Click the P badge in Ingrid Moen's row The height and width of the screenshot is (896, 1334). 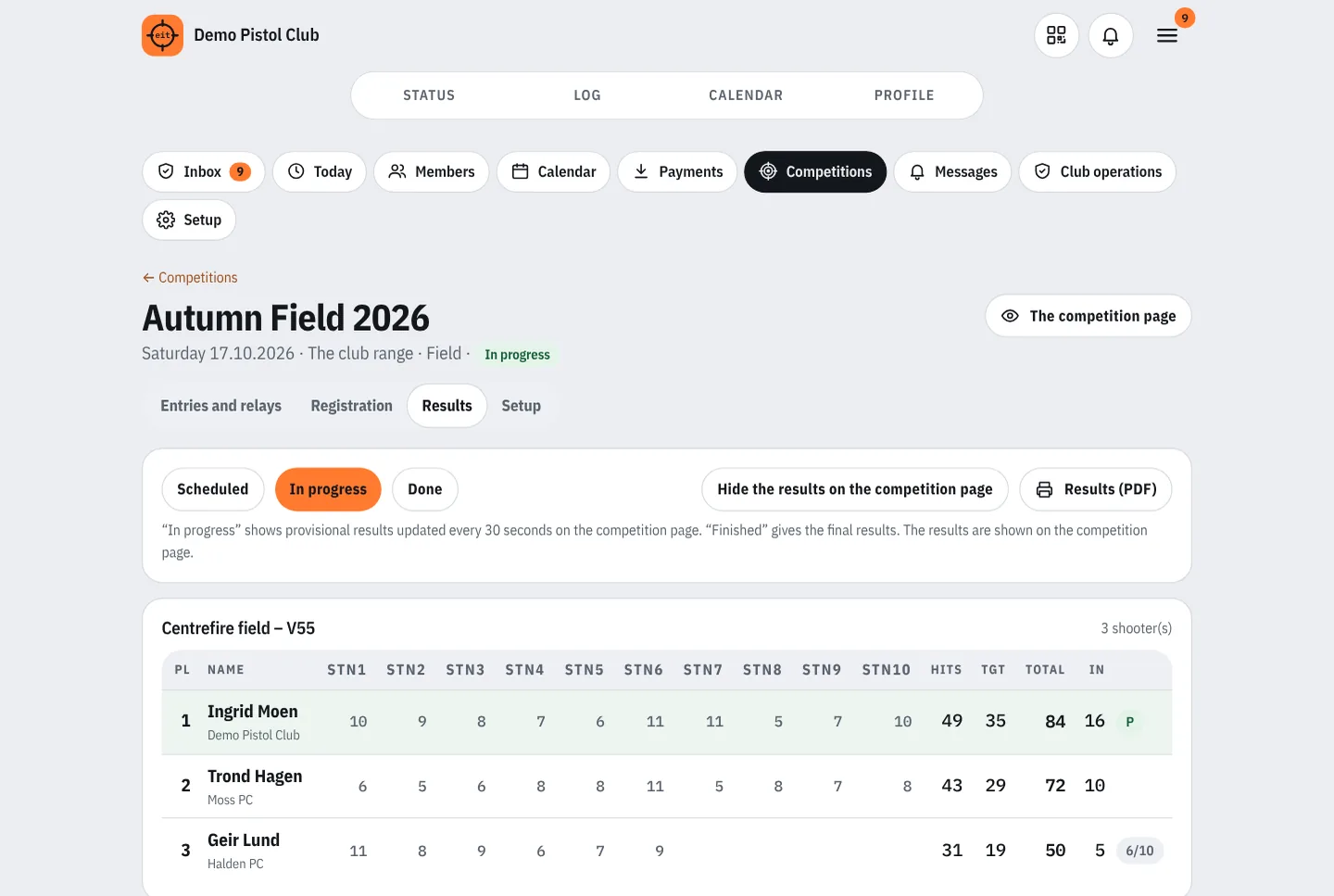click(1130, 722)
